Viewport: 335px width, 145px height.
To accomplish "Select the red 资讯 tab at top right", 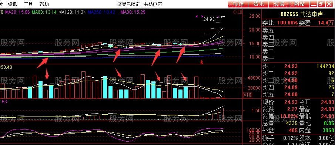I will 259,4.
